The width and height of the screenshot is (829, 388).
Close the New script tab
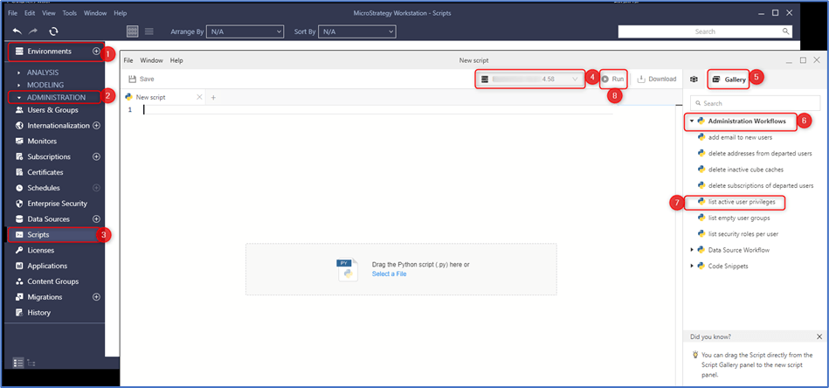199,97
